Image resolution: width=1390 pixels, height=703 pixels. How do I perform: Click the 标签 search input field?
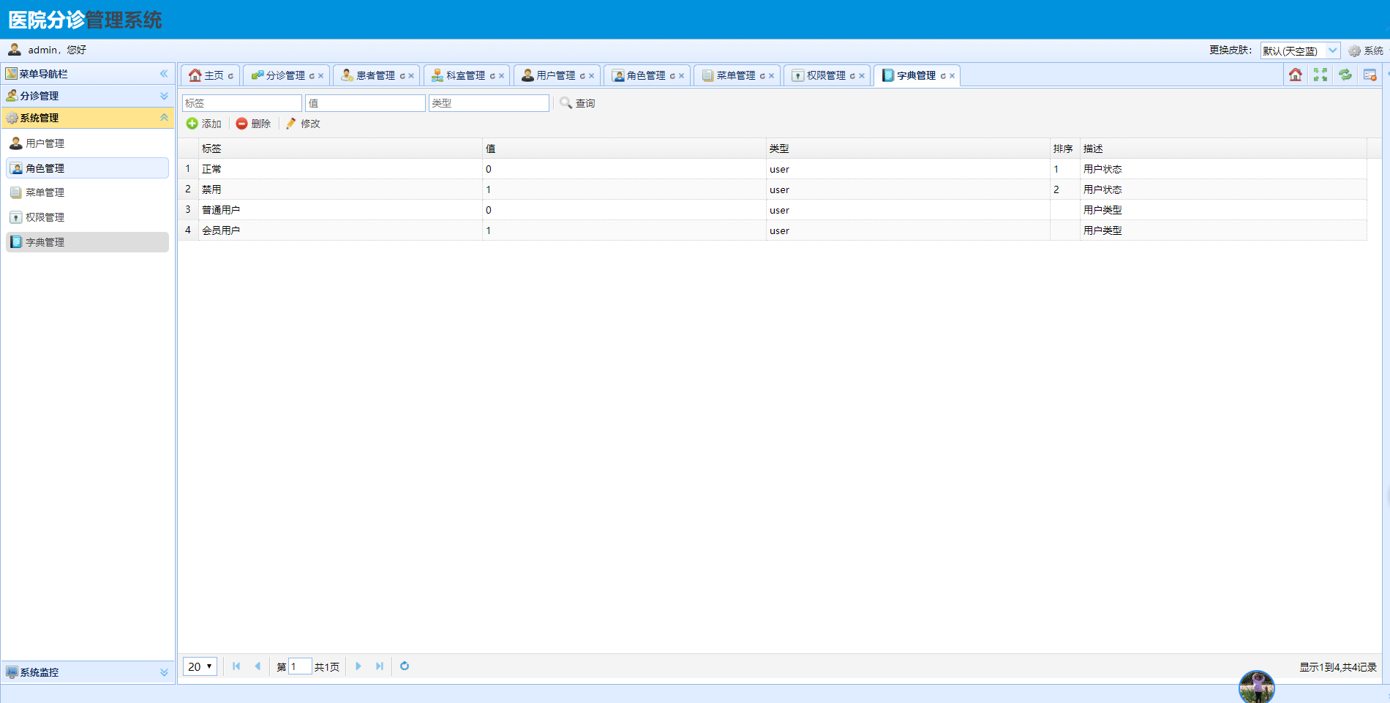[242, 103]
